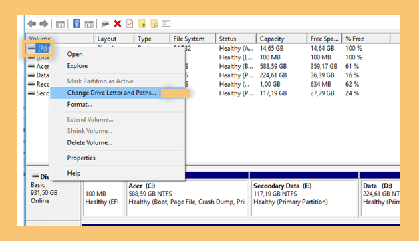Click the 634 MB free space cell
419x241 pixels.
coord(321,84)
